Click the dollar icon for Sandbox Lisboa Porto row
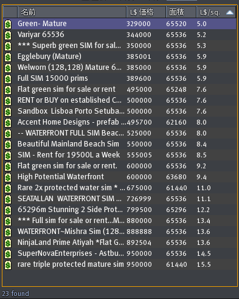Viewport: 239px width, 299px height. click(x=8, y=111)
